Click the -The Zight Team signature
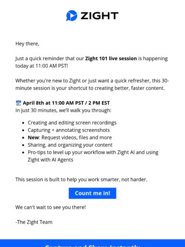The width and height of the screenshot is (185, 247). [x=34, y=222]
